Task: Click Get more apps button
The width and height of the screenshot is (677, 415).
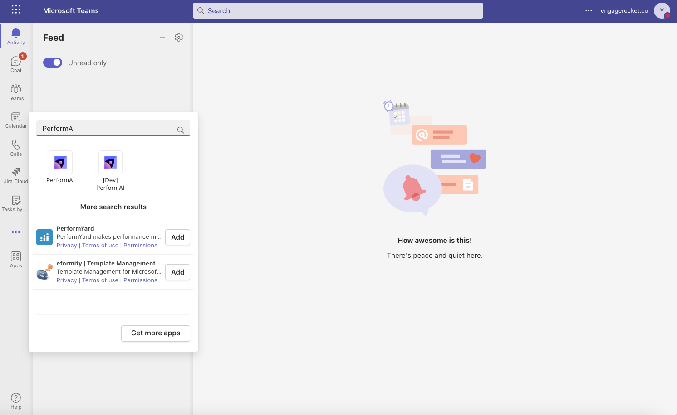Action: point(156,333)
